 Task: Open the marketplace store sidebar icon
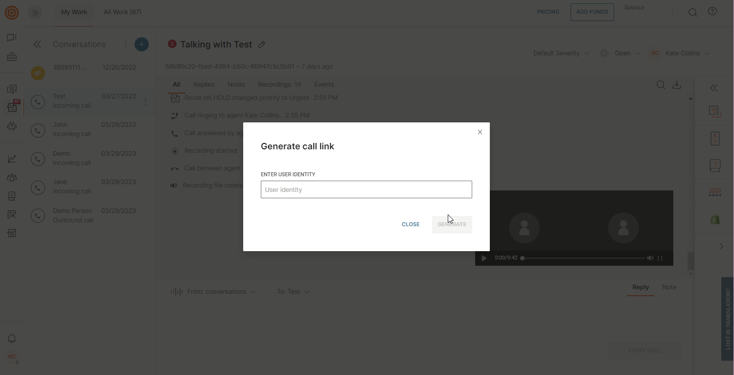click(x=12, y=233)
